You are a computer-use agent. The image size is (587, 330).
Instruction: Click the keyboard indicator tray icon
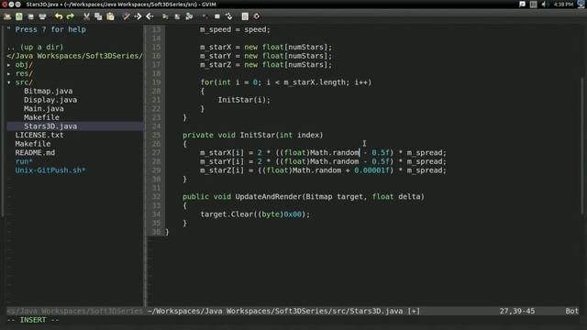tap(534, 4)
